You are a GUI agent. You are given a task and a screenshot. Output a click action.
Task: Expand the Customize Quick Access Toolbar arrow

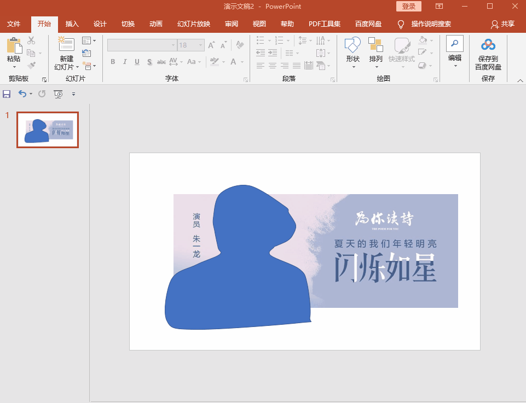pos(73,94)
